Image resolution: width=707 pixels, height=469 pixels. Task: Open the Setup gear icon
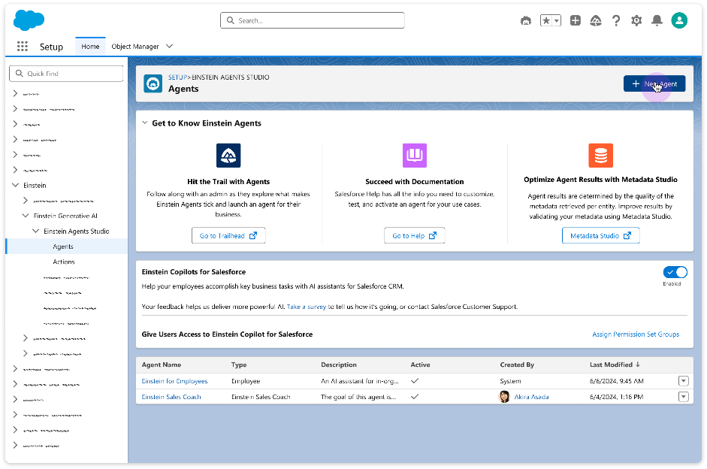click(x=636, y=21)
